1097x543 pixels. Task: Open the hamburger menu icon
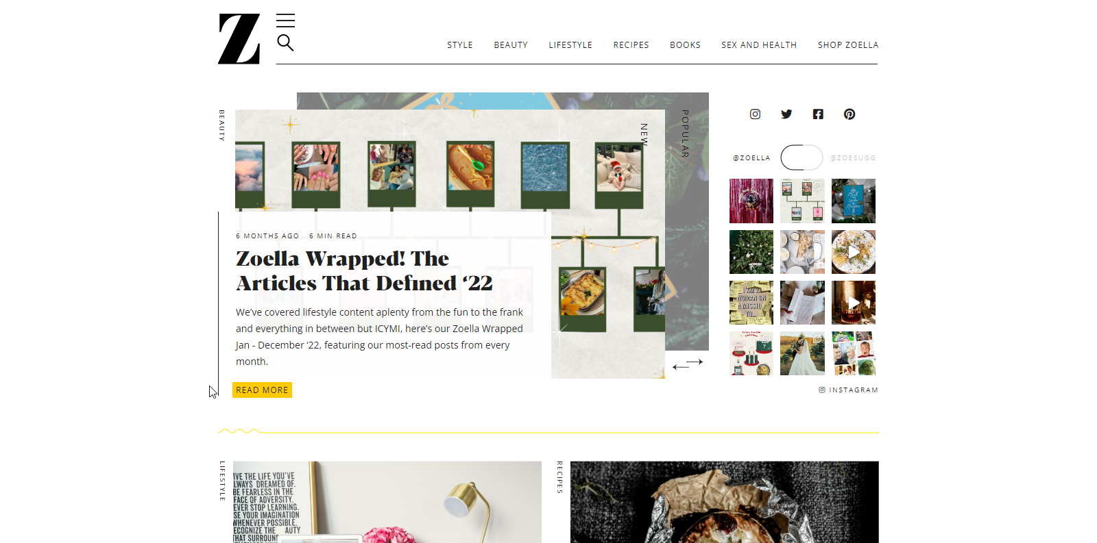285,21
